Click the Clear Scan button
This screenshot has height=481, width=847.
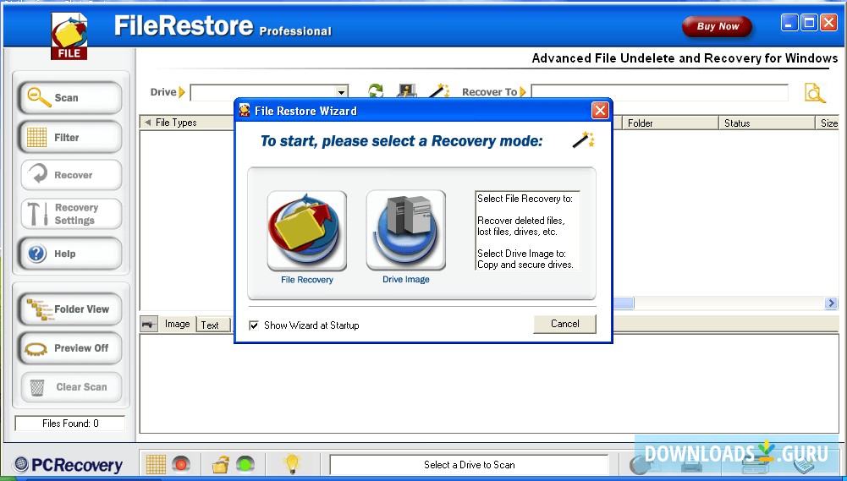[71, 387]
